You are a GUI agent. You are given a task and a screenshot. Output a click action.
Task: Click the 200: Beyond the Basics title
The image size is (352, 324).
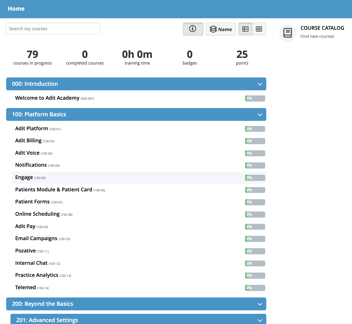click(x=43, y=304)
